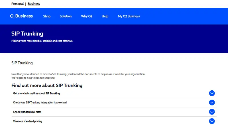Expand 'Check your SIP Trunking integration' chevron
The image size is (228, 125).
[x=212, y=103]
